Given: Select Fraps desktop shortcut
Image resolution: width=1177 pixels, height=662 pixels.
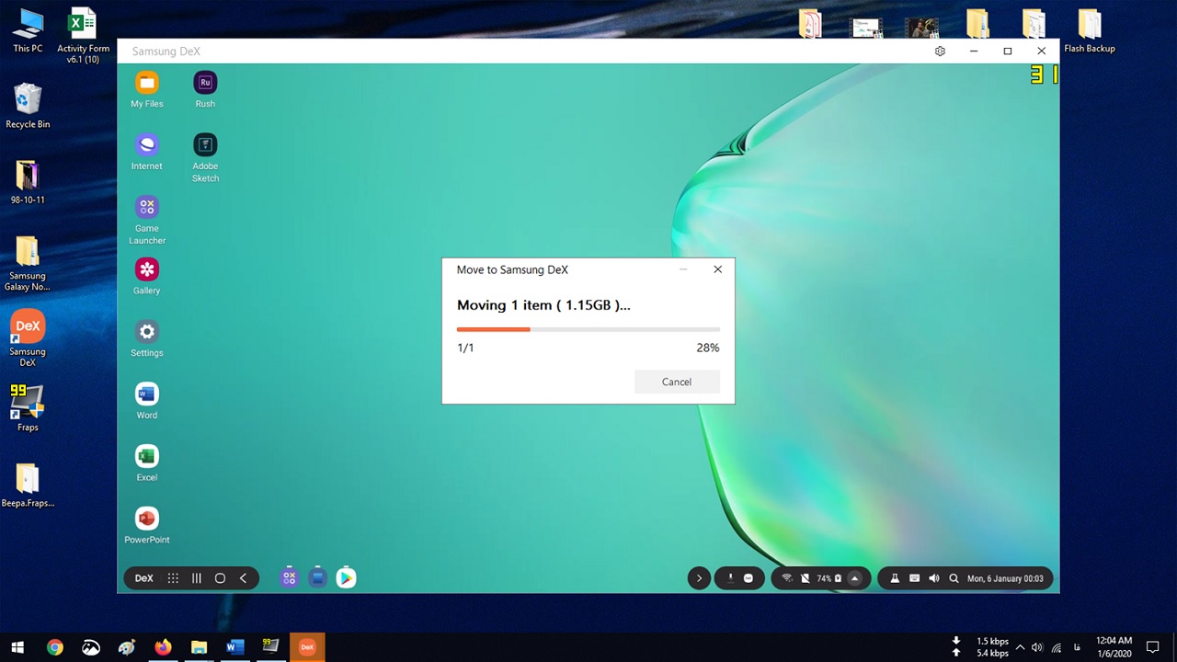Looking at the screenshot, I should (x=28, y=408).
